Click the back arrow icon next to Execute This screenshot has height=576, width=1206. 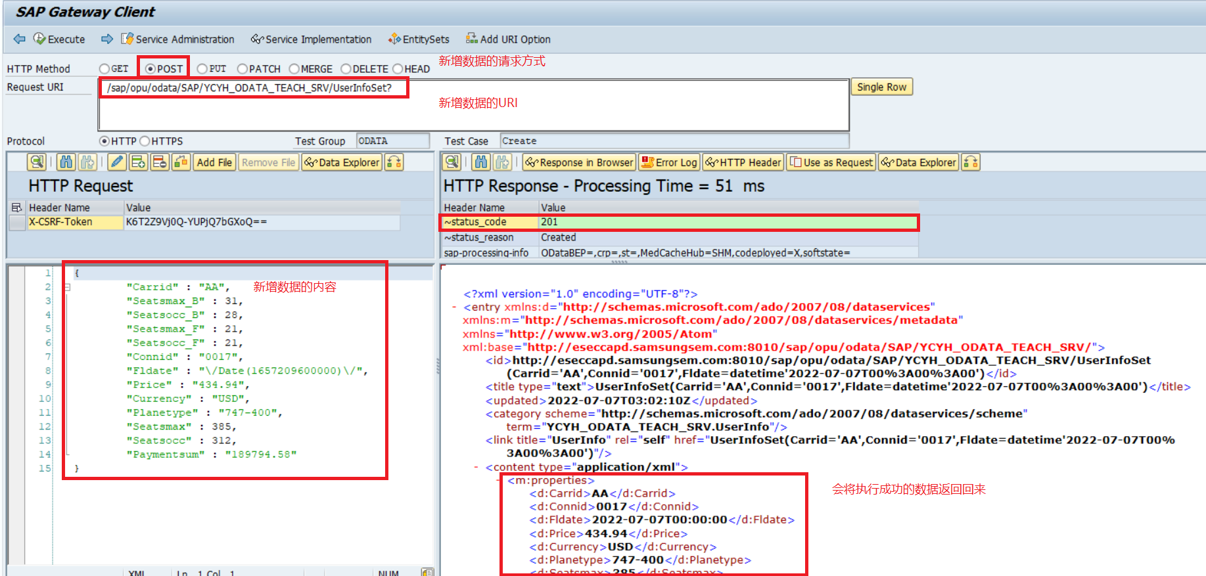(x=20, y=39)
